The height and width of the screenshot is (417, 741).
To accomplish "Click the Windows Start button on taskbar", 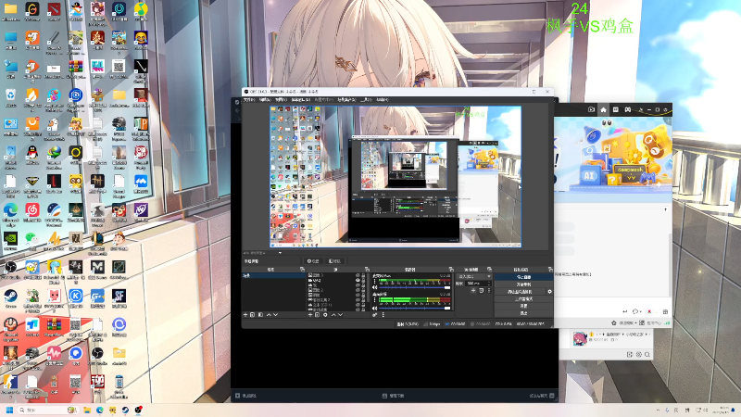I will (9, 410).
